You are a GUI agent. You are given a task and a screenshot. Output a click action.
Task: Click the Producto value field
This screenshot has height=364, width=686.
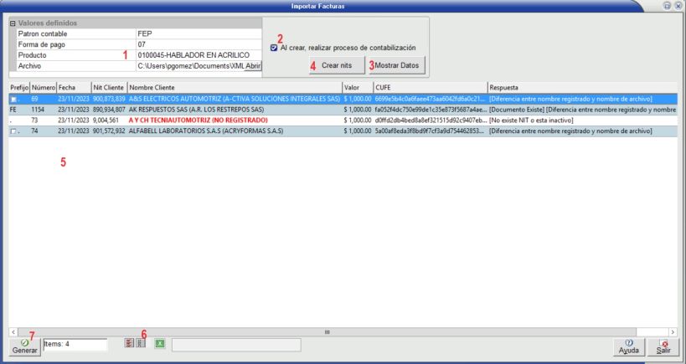(197, 55)
